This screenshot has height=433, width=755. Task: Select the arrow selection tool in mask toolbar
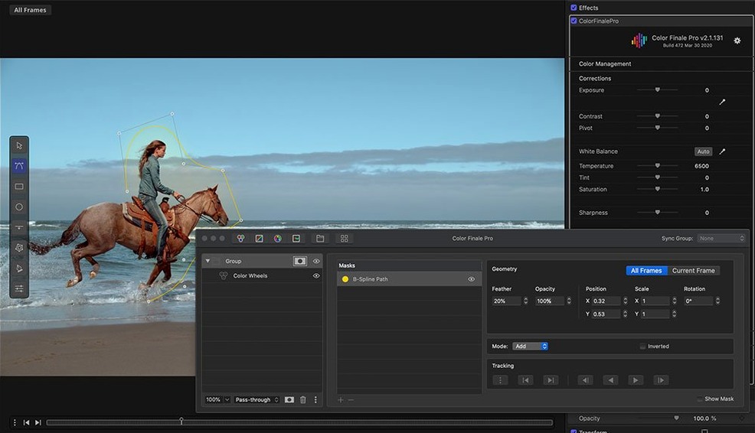19,146
